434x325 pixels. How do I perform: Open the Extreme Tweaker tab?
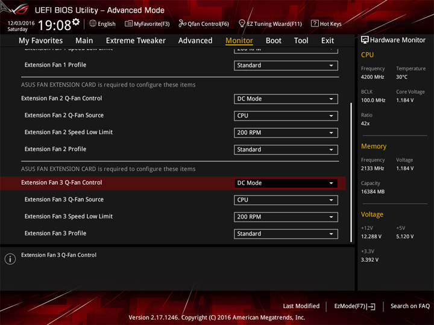point(136,41)
